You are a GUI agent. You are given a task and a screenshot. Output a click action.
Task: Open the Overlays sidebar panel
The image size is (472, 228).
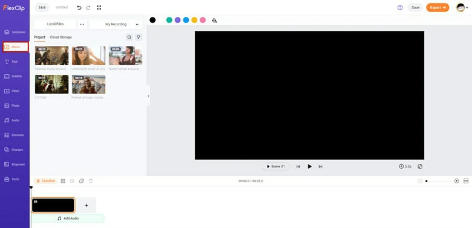click(13, 150)
